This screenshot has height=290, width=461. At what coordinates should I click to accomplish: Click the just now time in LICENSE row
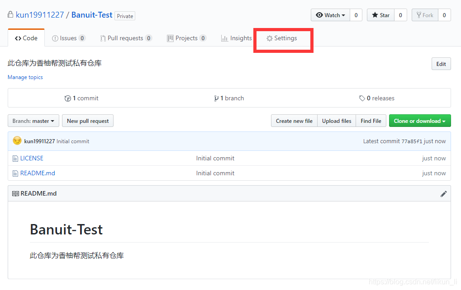[434, 158]
